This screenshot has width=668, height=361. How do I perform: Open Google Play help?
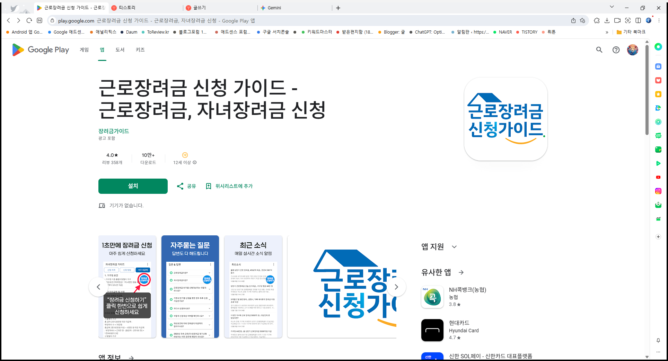pos(616,50)
